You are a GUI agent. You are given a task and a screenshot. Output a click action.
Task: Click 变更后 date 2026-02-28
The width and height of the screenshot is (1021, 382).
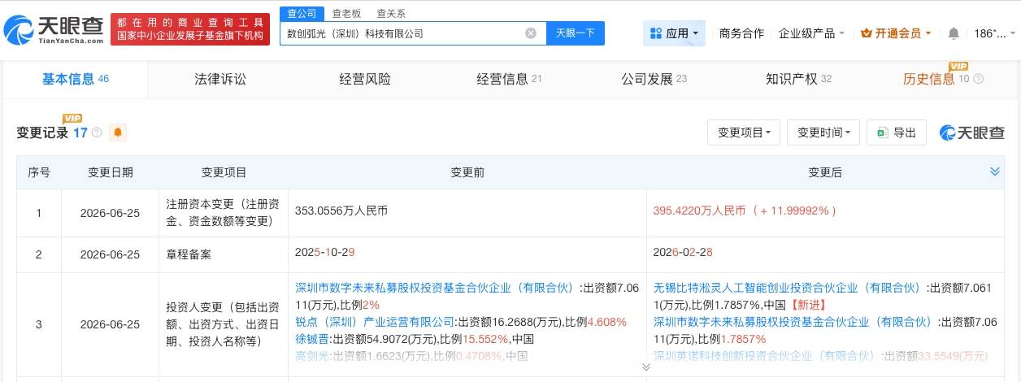coord(683,253)
